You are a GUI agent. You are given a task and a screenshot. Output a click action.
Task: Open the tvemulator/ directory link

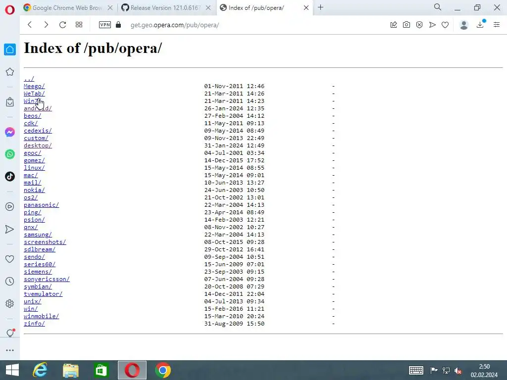coord(43,294)
